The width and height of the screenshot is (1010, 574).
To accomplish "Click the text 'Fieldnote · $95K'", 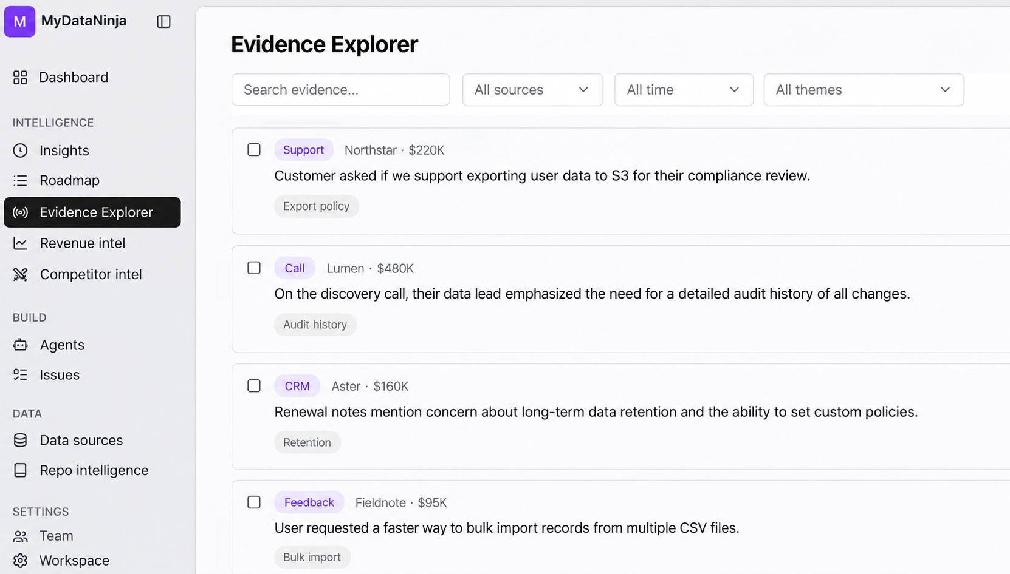I will (x=401, y=502).
